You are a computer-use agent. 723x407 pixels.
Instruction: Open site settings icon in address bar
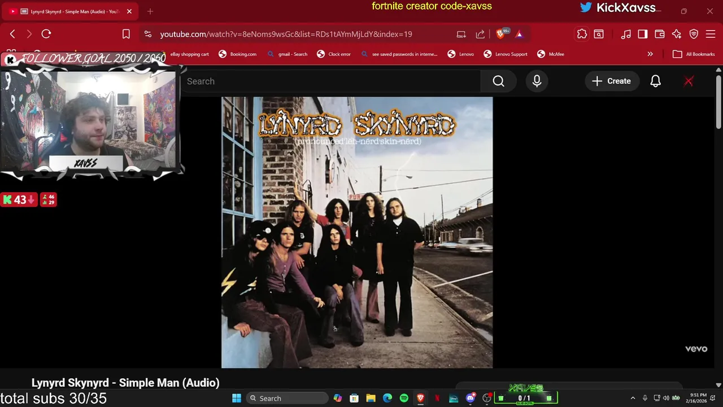(x=147, y=34)
